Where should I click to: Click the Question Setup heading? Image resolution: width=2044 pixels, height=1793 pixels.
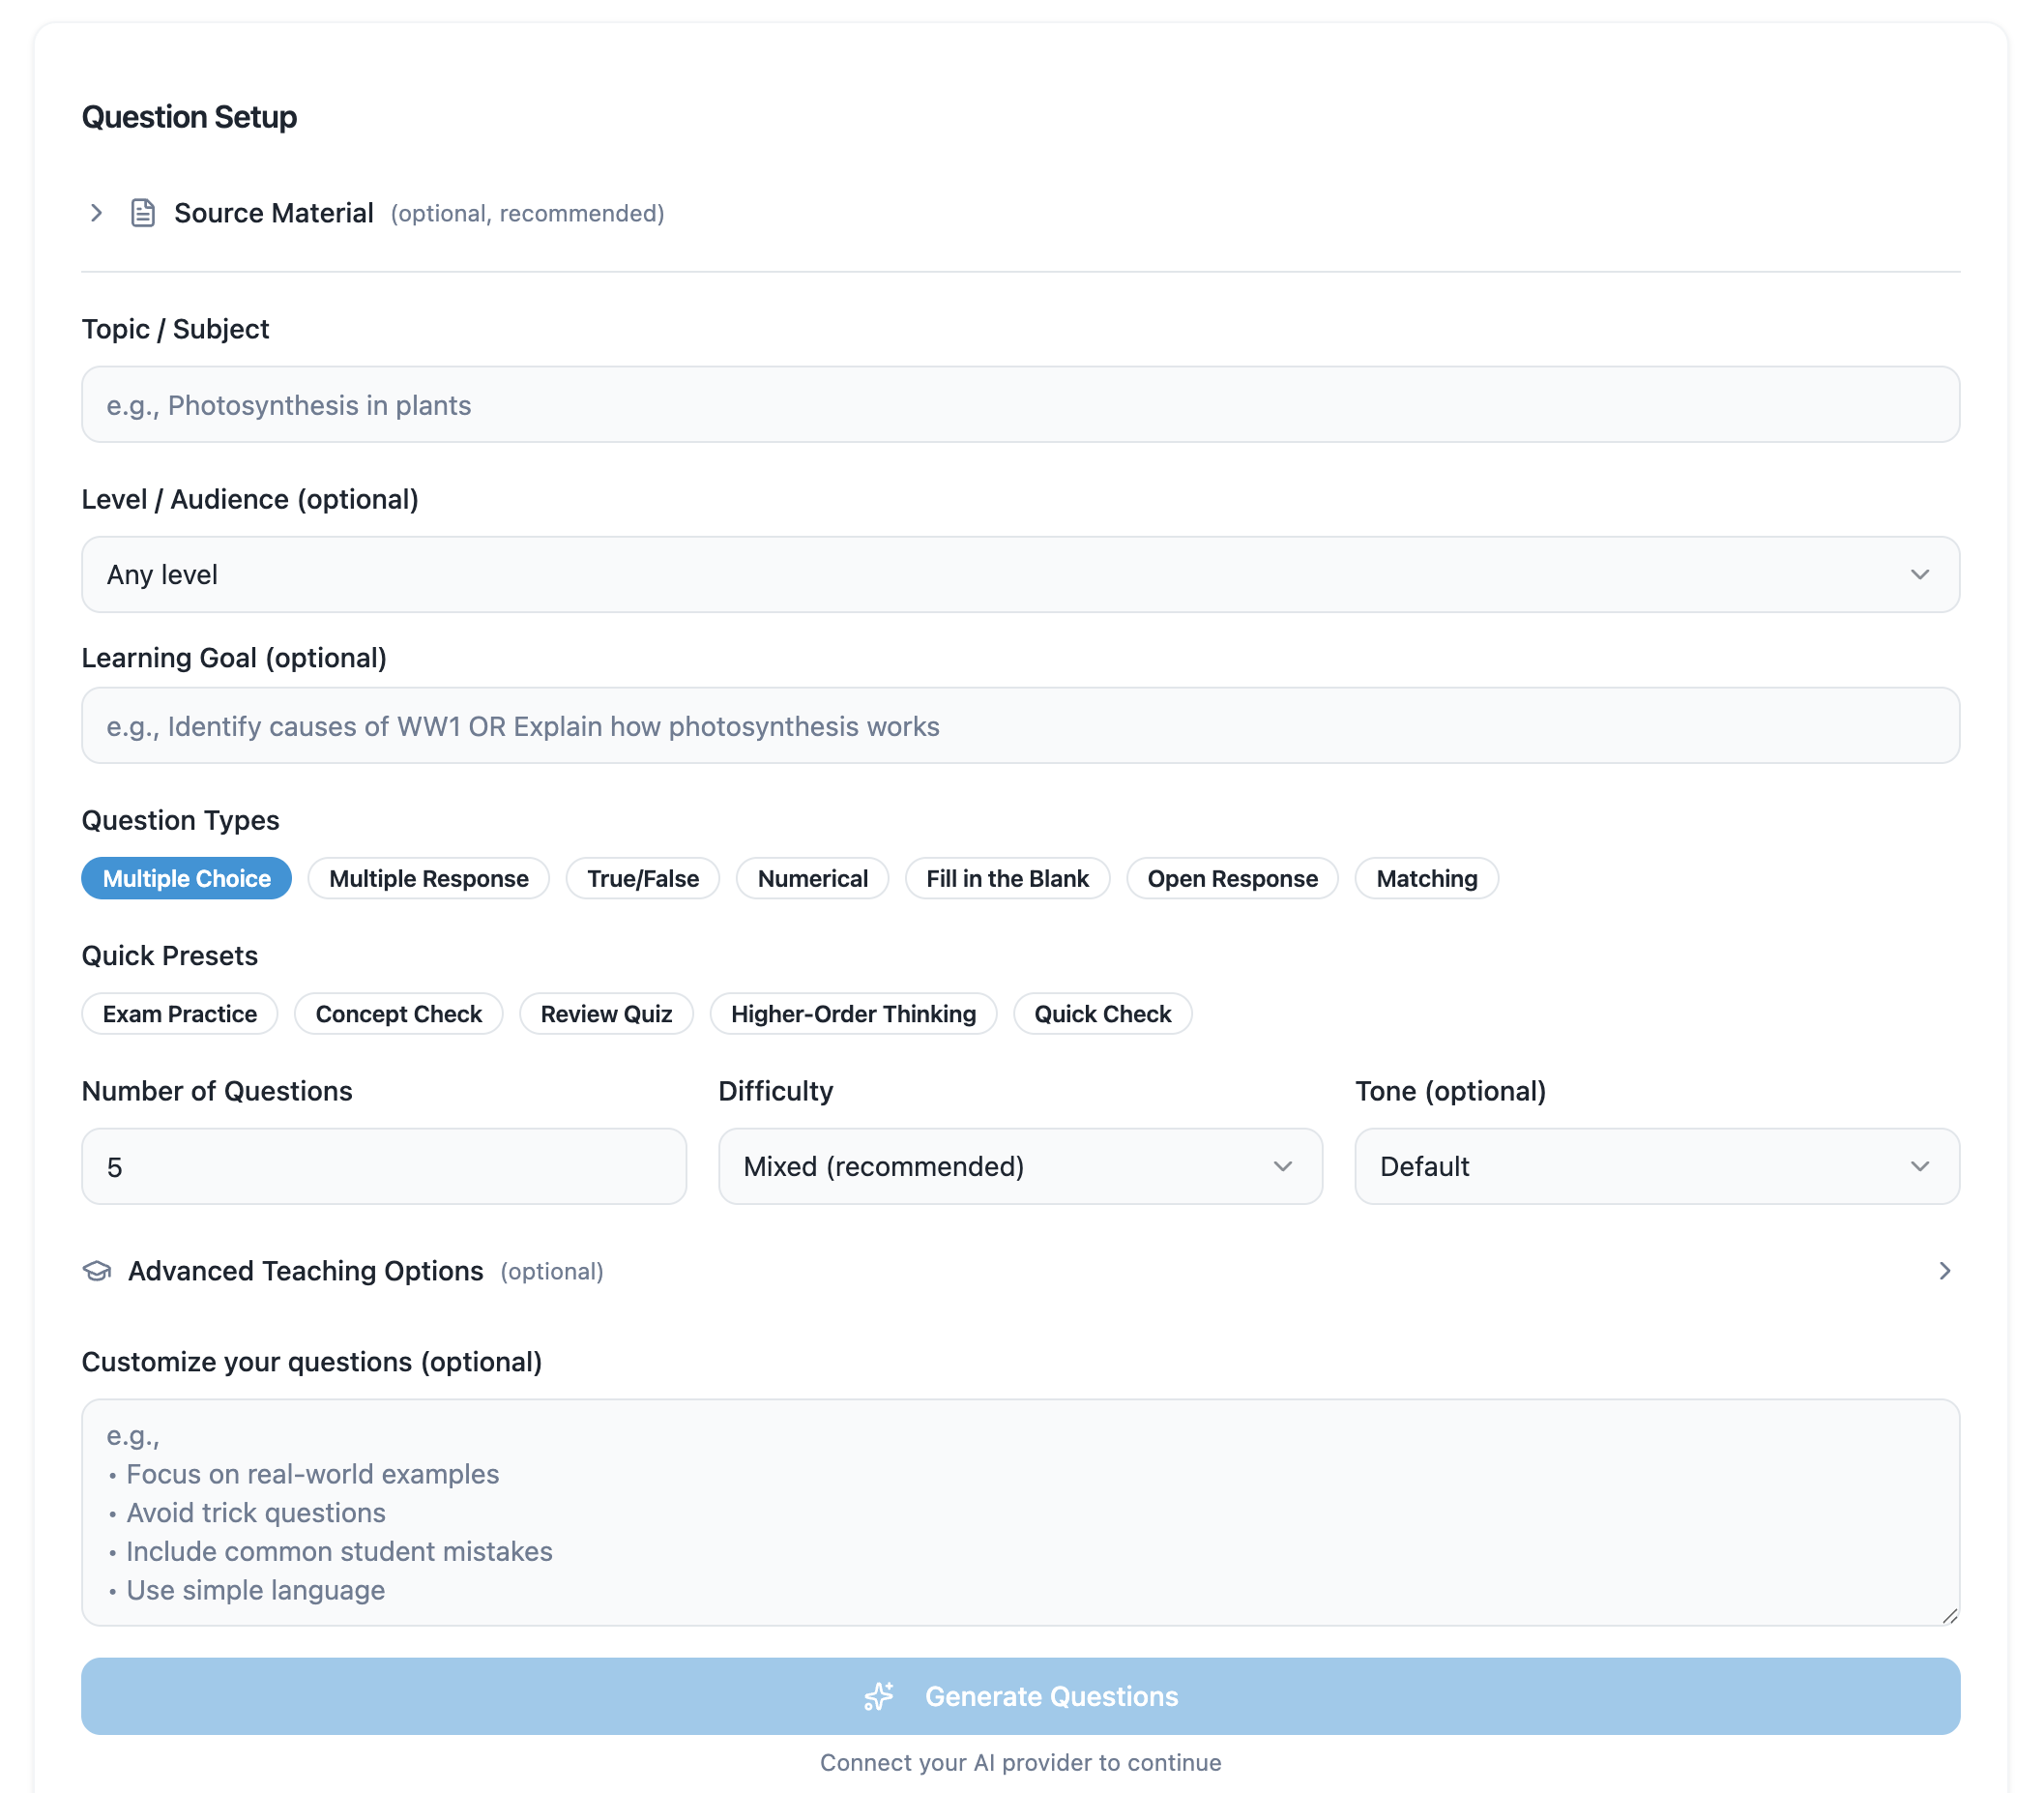point(189,117)
